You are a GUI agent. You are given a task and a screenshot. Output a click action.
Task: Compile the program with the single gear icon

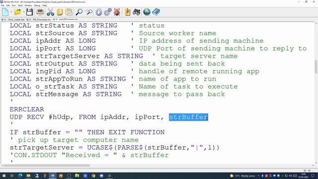click(99, 12)
